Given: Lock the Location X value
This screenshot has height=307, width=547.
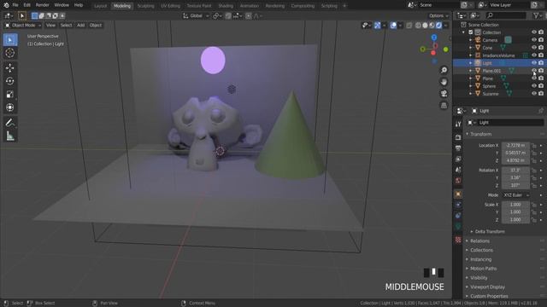Looking at the screenshot, I should [533, 146].
